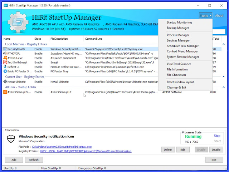Select the PC Faster Tray description
Screen dimensions: 229x172
pos(59,71)
